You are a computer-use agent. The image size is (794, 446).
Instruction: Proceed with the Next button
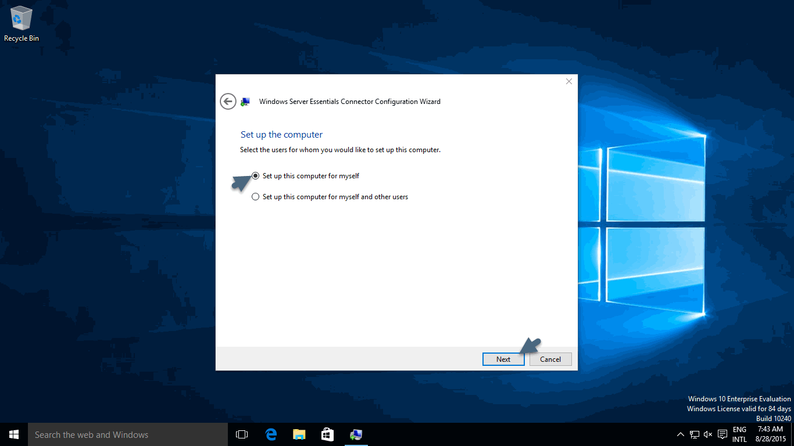[x=503, y=359]
